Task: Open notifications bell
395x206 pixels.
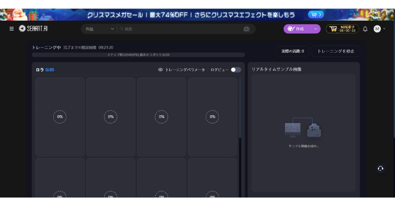Action: pos(365,29)
